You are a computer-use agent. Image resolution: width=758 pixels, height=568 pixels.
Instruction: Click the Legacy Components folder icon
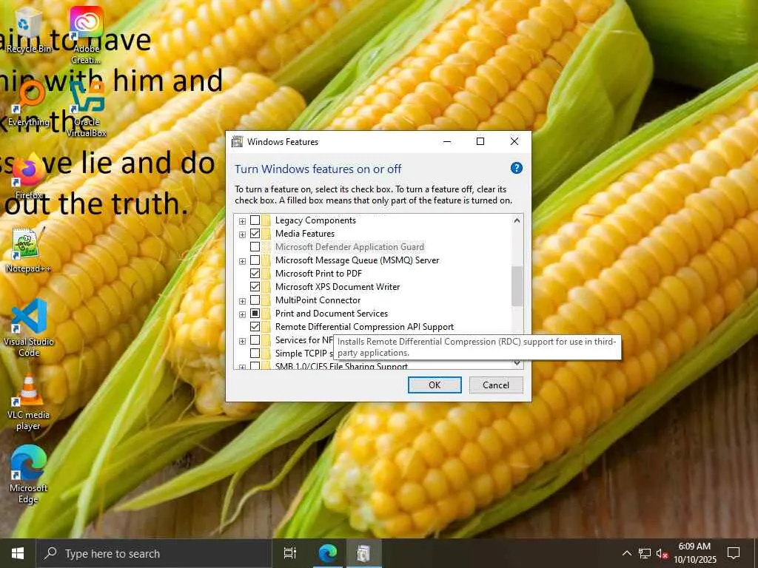click(266, 220)
